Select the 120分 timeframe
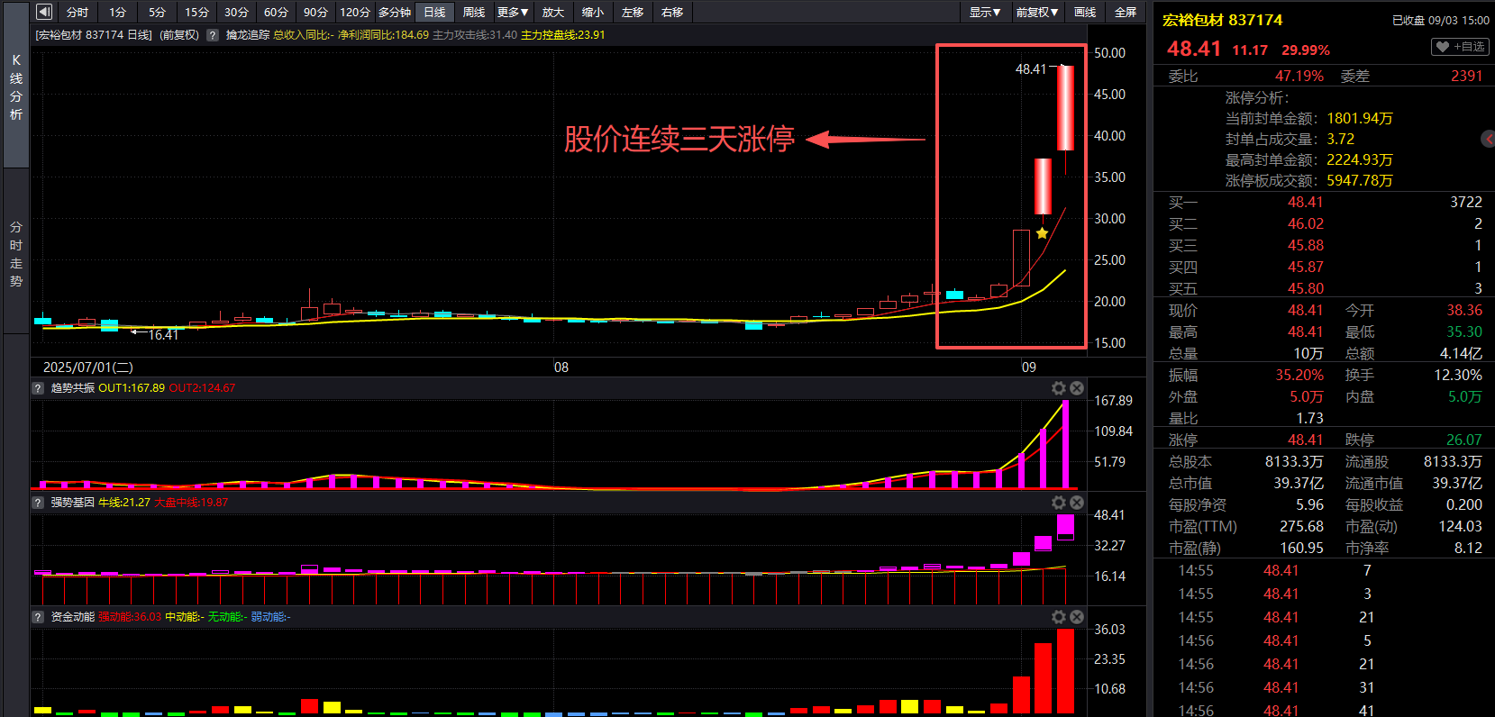1495x717 pixels. (356, 12)
